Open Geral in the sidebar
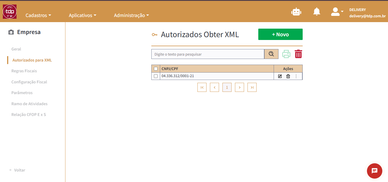This screenshot has width=388, height=182. tap(16, 49)
